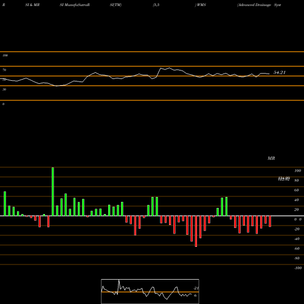This screenshot has height=304, width=304.
Task: Click the MR axis label -40
Action: [x=297, y=239]
